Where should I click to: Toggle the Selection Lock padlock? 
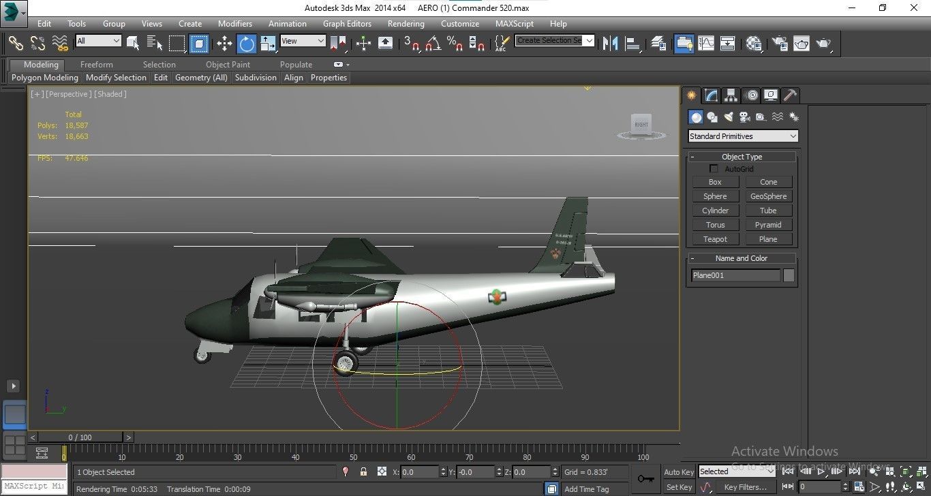coord(363,471)
